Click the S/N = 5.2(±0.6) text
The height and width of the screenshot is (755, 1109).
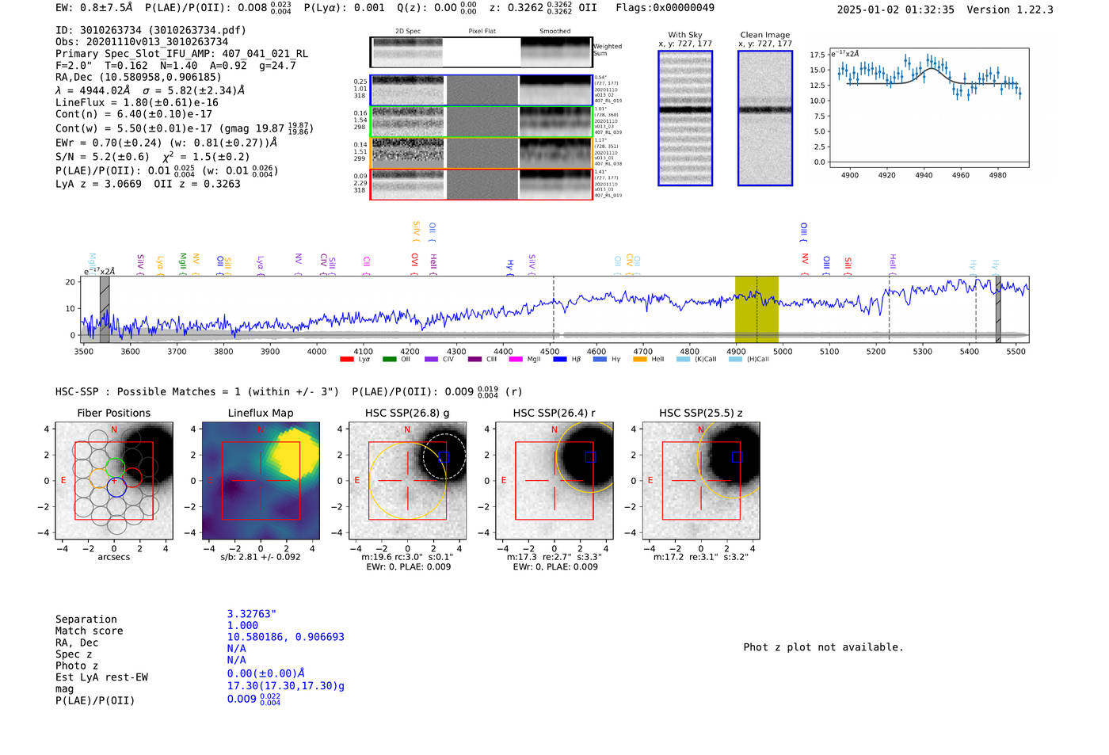[x=102, y=157]
